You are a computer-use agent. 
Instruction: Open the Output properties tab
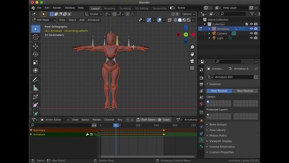click(201, 85)
